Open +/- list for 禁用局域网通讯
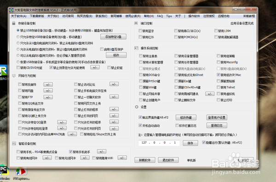 point(210,94)
